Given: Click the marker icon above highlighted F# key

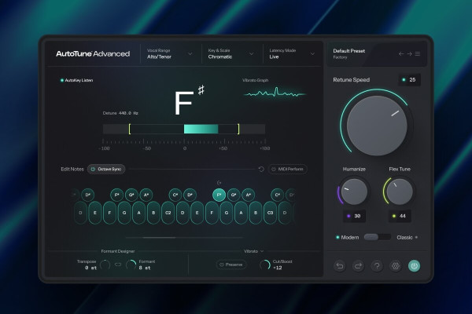Looking at the screenshot, I should tap(219, 183).
